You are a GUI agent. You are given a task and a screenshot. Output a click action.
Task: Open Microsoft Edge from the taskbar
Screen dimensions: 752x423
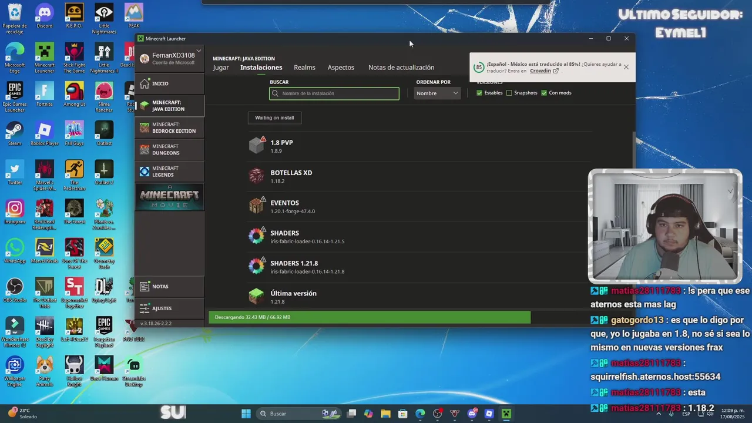pos(420,414)
